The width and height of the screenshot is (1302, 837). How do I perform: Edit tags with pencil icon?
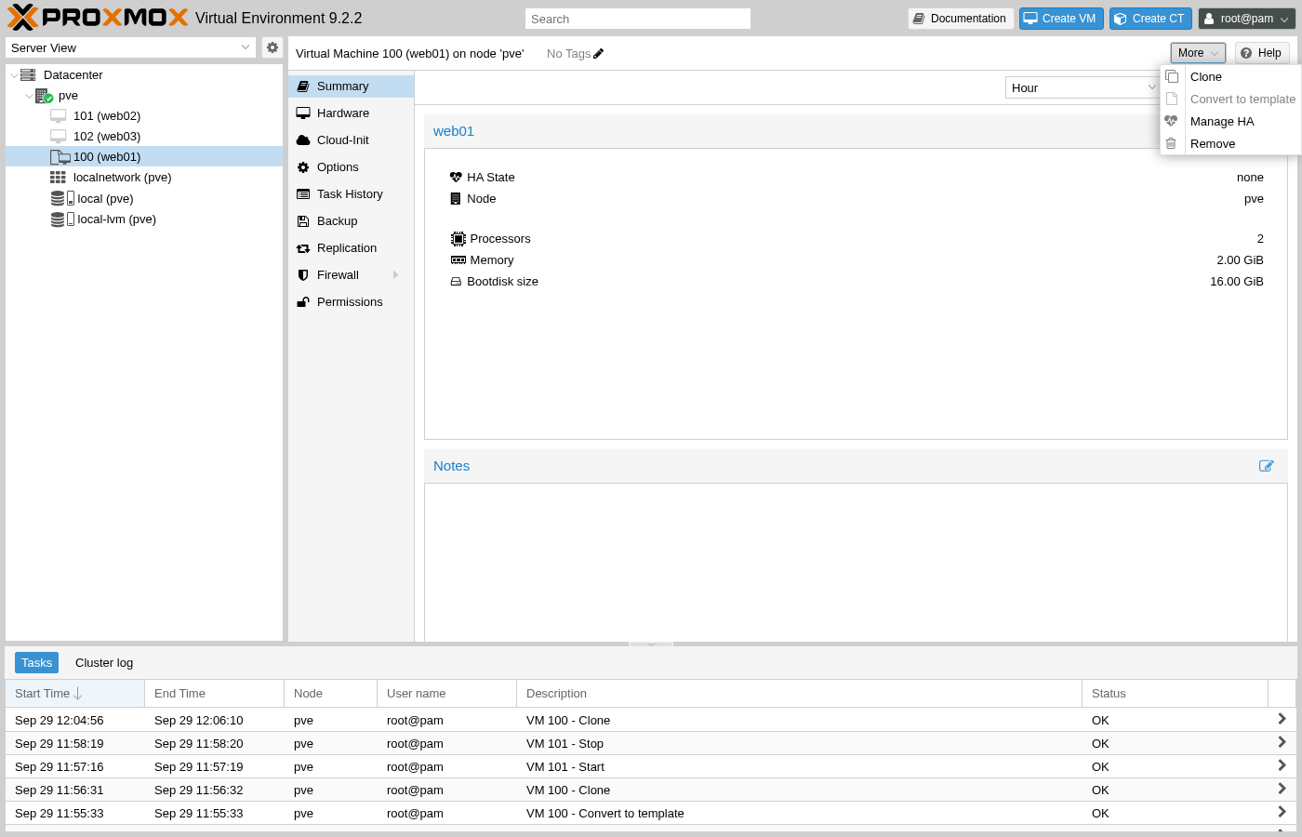click(598, 54)
